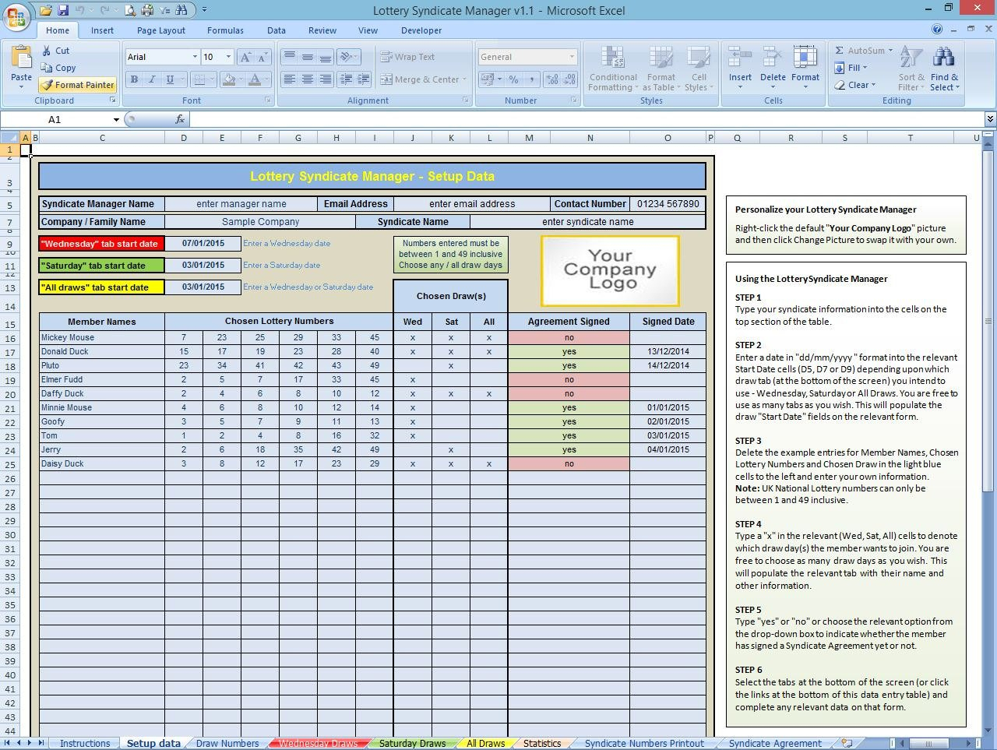This screenshot has height=750, width=997.
Task: Click the Save icon in Quick Access
Action: [64, 10]
